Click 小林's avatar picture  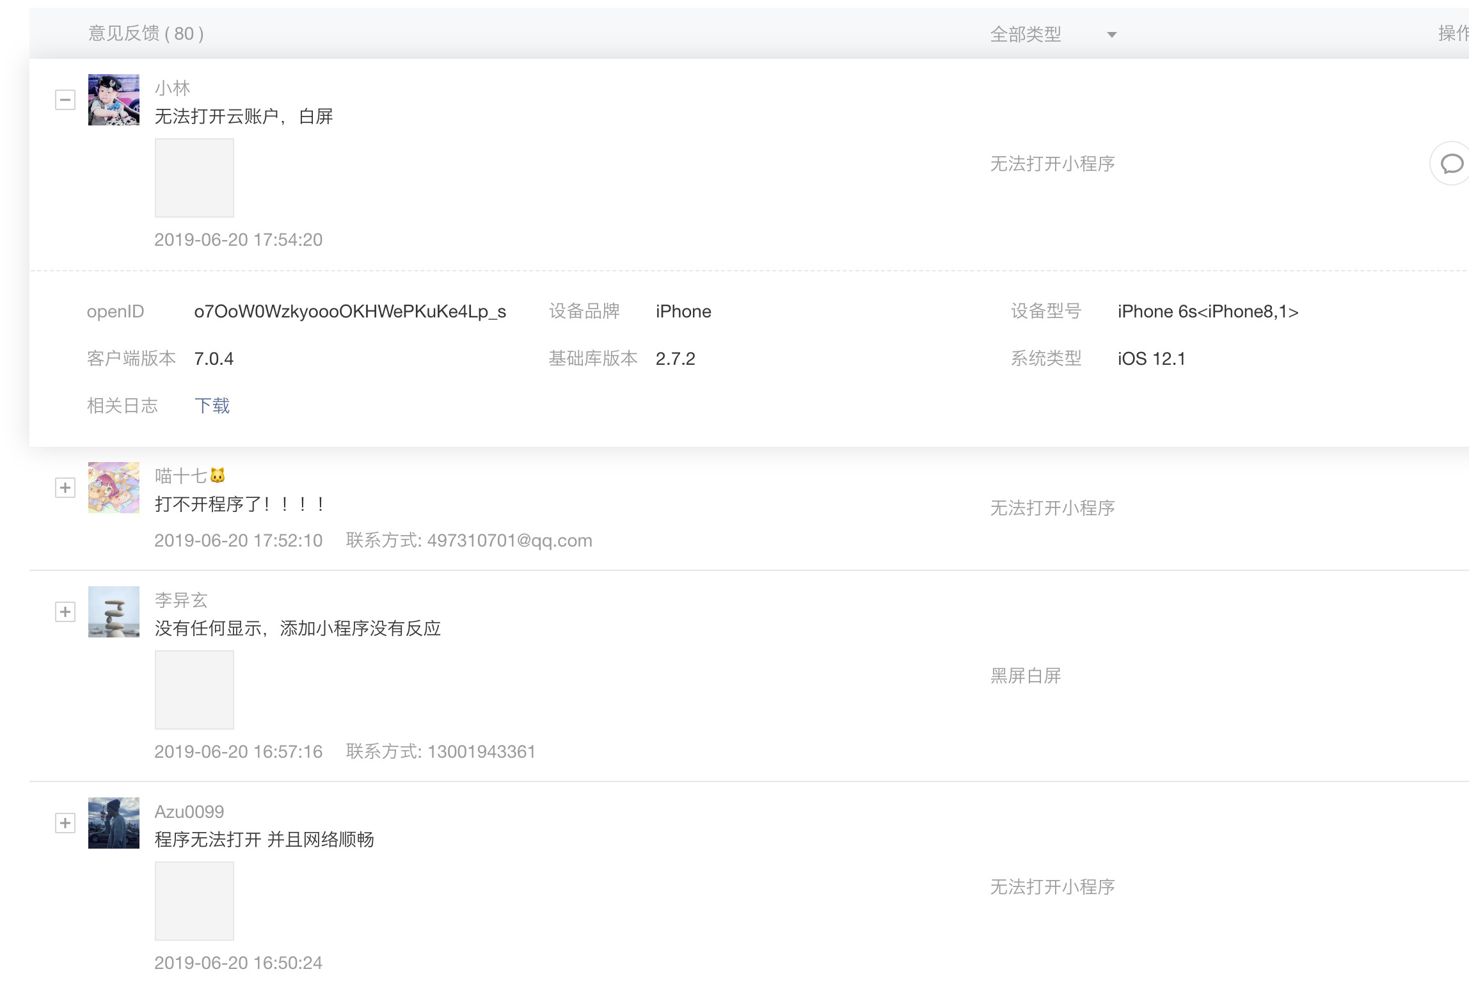(114, 100)
